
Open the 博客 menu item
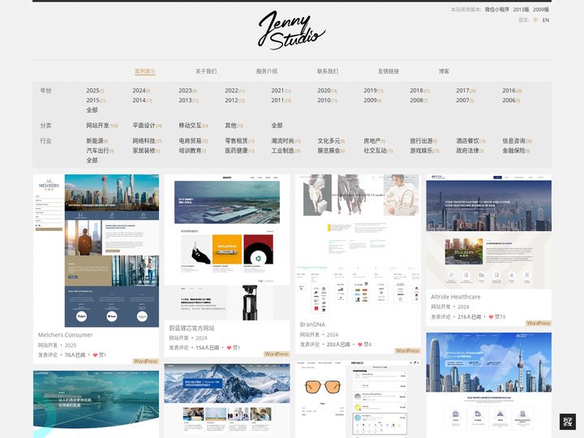pyautogui.click(x=444, y=71)
